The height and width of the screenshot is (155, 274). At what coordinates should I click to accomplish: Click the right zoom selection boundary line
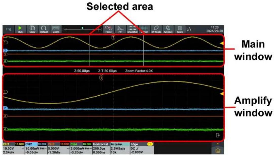[x=144, y=50]
